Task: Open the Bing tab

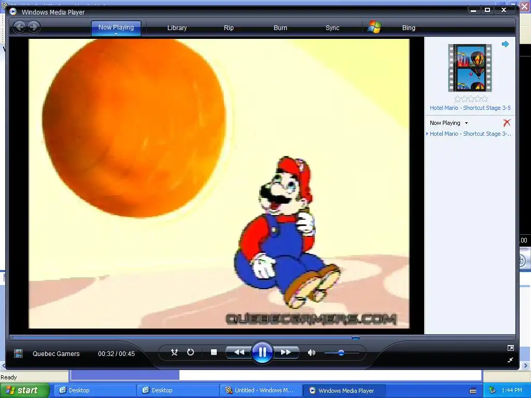Action: coord(409,28)
